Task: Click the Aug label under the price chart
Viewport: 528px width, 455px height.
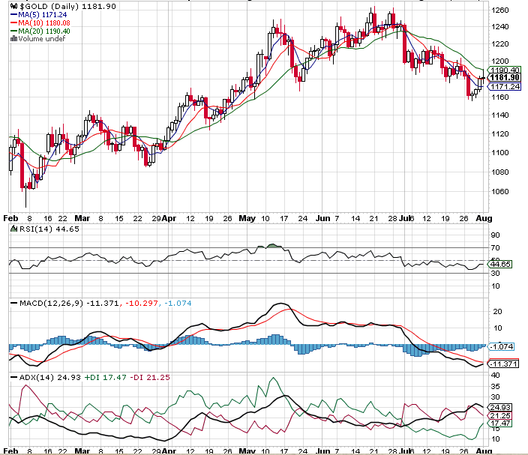Action: tap(484, 218)
